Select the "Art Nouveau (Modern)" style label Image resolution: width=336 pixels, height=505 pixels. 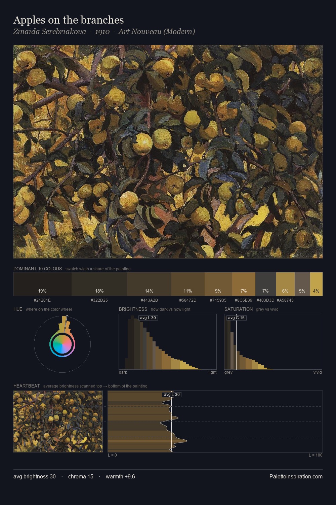pos(157,32)
